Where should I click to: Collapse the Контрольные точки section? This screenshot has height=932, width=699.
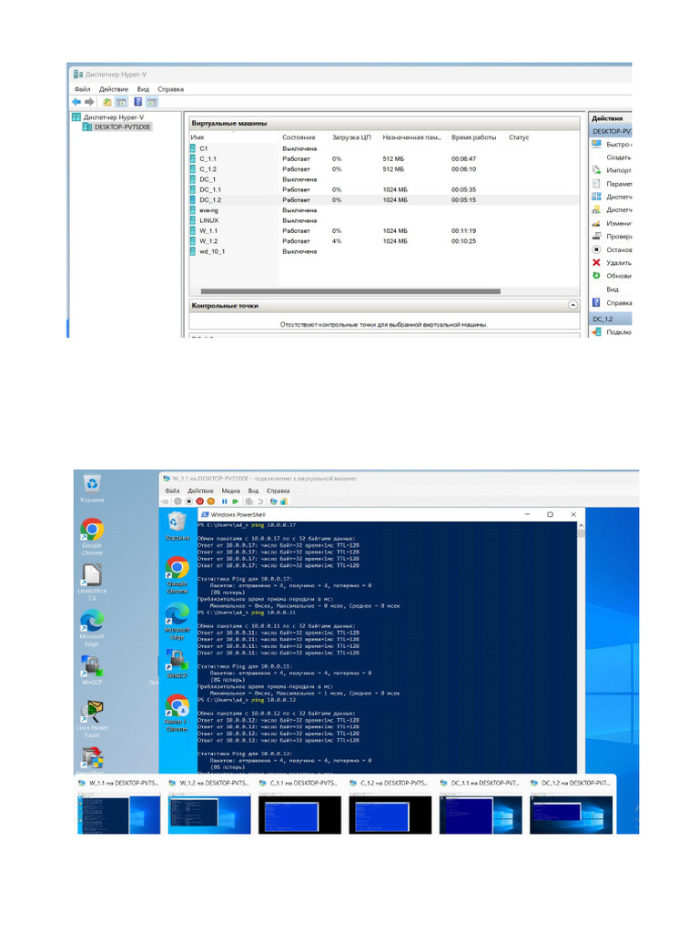pyautogui.click(x=572, y=305)
